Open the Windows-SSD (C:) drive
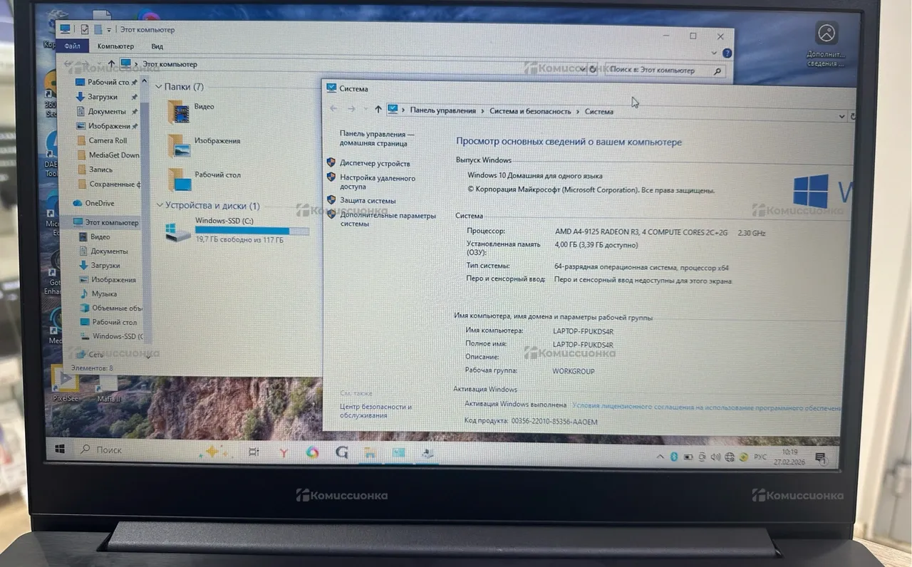The image size is (912, 567). point(179,230)
